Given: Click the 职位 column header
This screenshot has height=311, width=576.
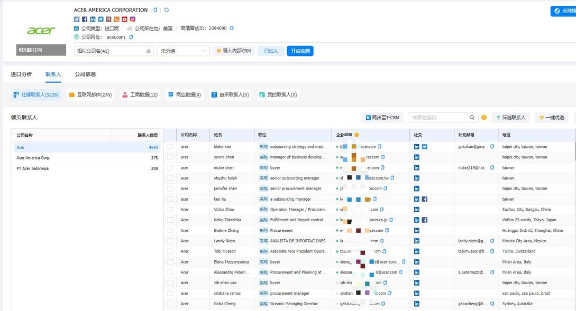Looking at the screenshot, I should click(x=262, y=135).
